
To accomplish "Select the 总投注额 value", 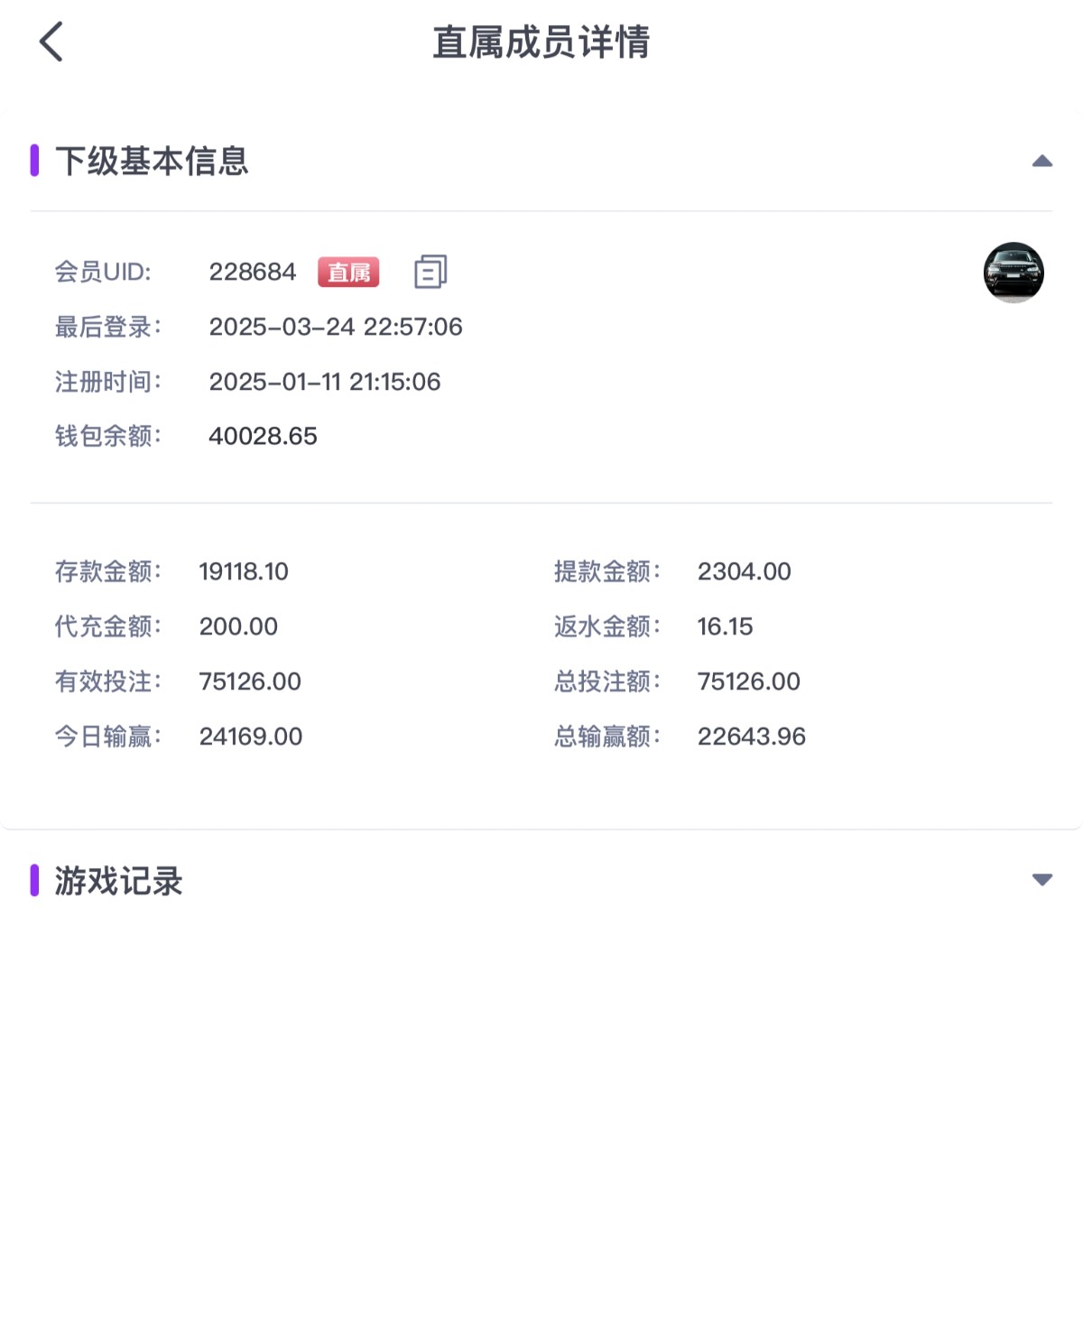I will click(x=748, y=681).
